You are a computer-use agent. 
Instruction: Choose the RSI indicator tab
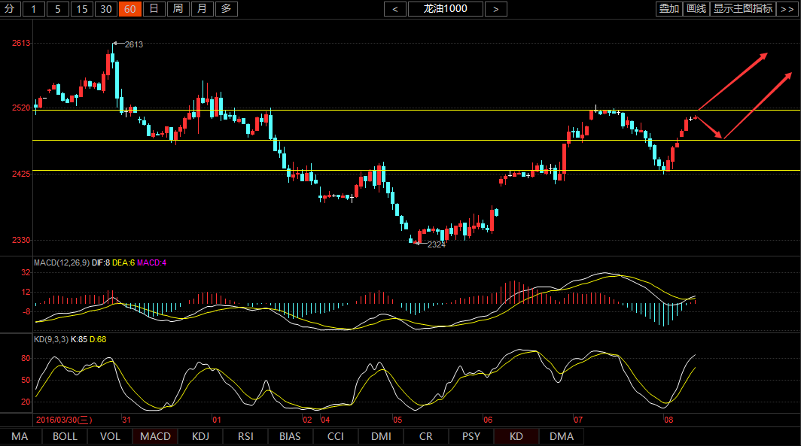pos(245,436)
